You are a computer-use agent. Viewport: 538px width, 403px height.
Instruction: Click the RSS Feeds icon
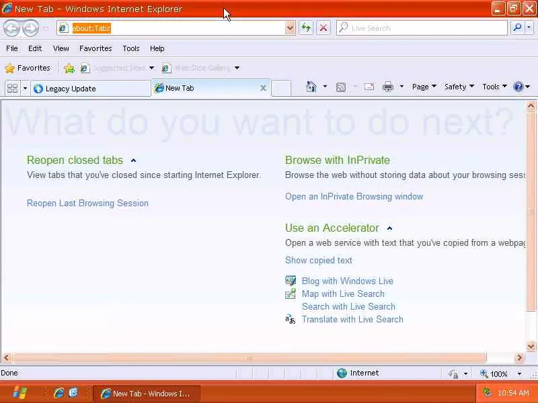pyautogui.click(x=341, y=87)
